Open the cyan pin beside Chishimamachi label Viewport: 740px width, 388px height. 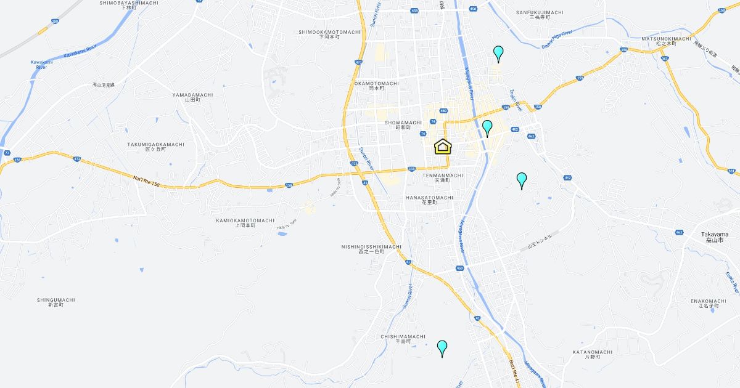click(x=442, y=349)
